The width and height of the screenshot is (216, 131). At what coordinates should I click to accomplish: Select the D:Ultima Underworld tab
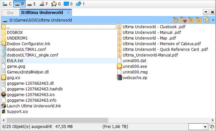point(45,12)
